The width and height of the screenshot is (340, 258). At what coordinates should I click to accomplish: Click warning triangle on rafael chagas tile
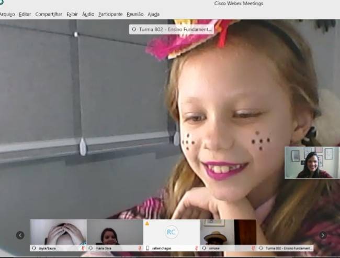click(147, 223)
